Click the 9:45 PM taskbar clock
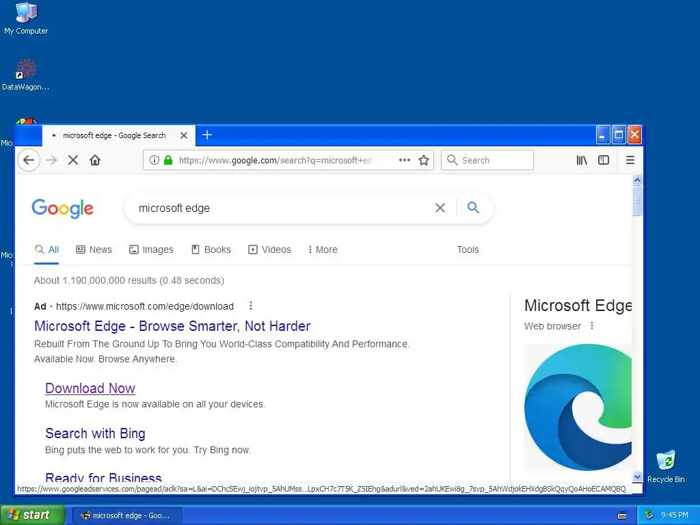Viewport: 700px width, 525px height. pyautogui.click(x=675, y=515)
